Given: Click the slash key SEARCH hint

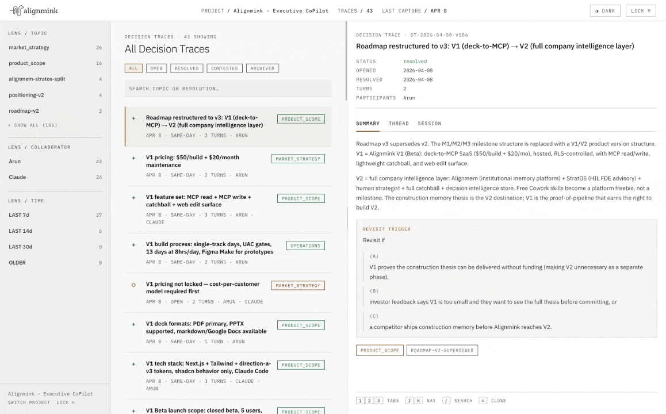Looking at the screenshot, I should coord(446,400).
